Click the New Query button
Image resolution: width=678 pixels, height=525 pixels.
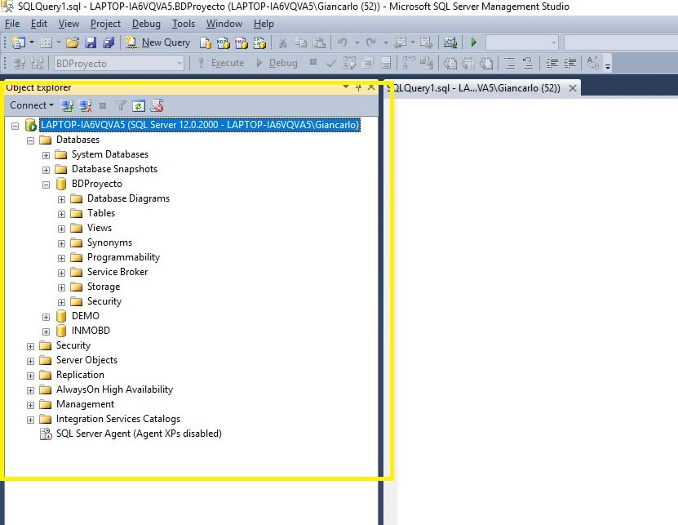point(157,42)
